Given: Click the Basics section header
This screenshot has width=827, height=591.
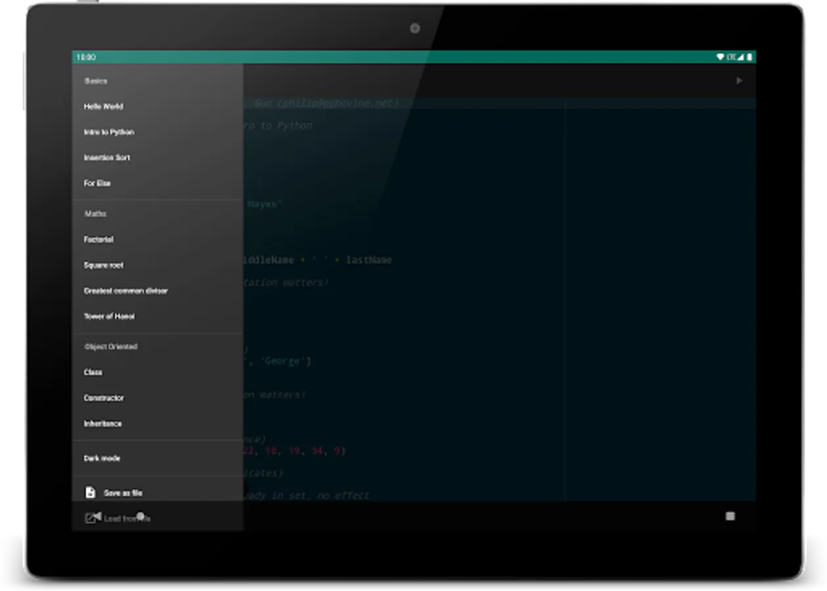Looking at the screenshot, I should click(96, 81).
